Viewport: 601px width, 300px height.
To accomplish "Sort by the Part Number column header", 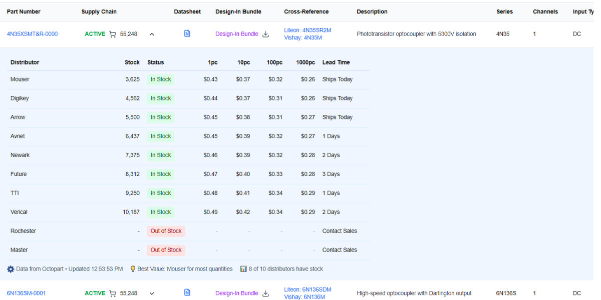I will (24, 11).
